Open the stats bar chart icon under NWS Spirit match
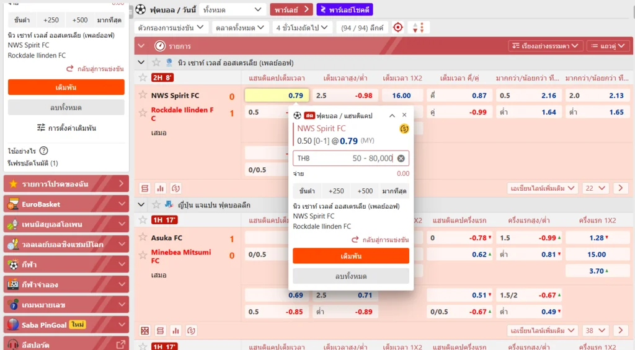The width and height of the screenshot is (635, 350). 161,188
